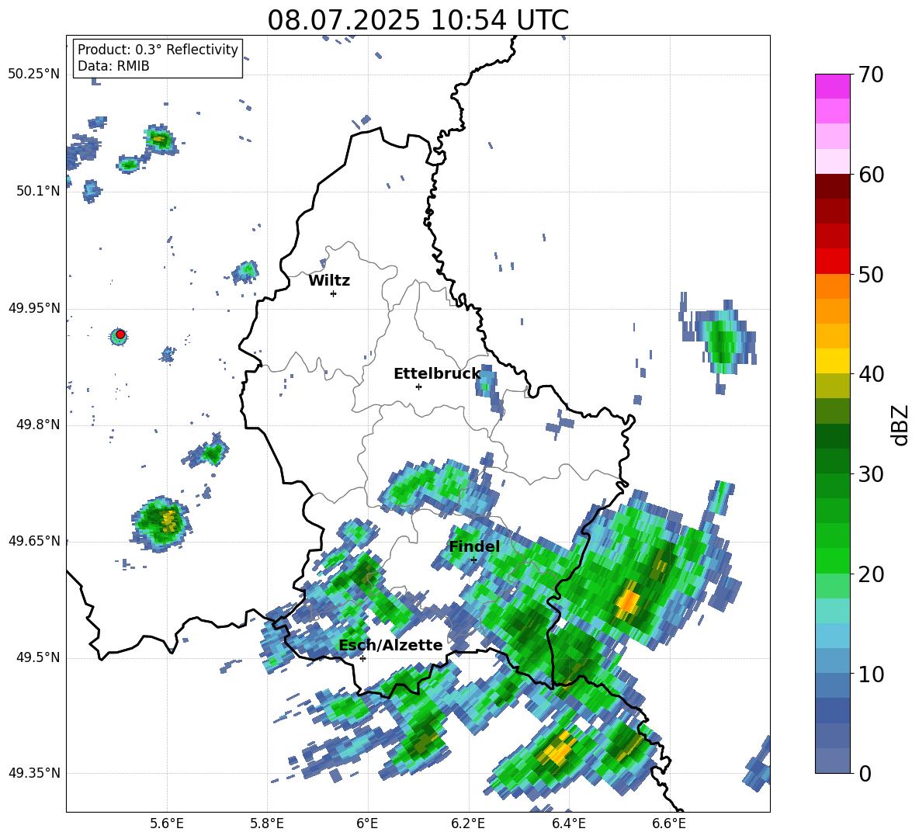Pick the magenta top colorbar segment
Viewport: 919px width, 839px height.
(x=832, y=86)
